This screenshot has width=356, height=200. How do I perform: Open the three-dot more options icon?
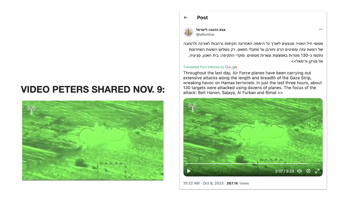pos(321,29)
